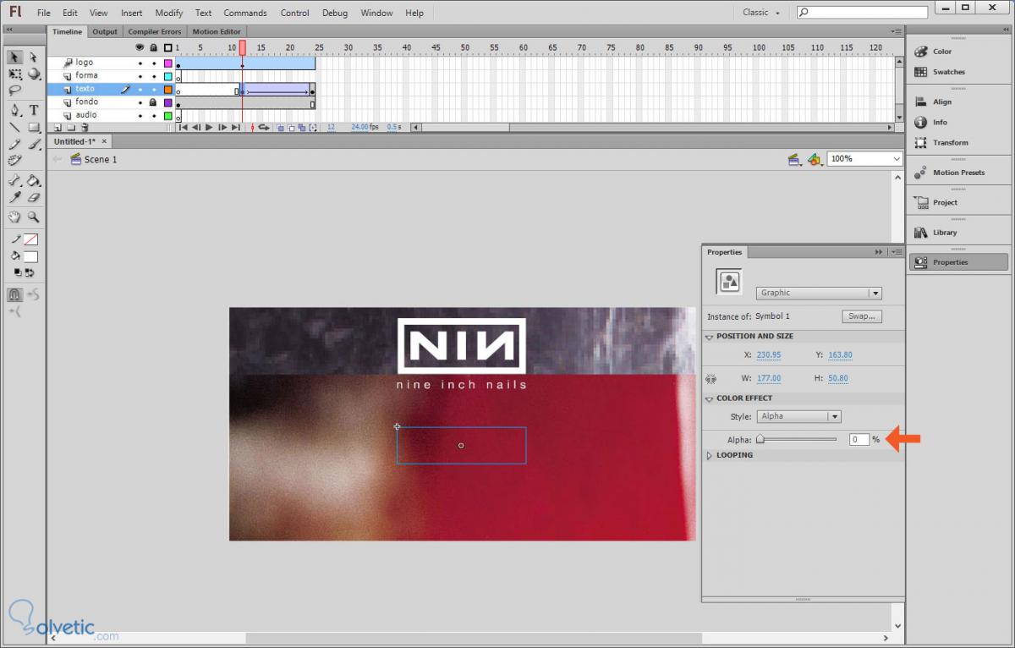Screen dimensions: 1015x648
Task: Click the Alpha slider handle
Action: tap(760, 439)
